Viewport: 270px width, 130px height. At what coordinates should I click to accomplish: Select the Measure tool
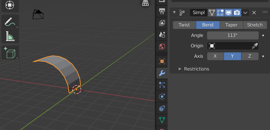click(x=10, y=36)
